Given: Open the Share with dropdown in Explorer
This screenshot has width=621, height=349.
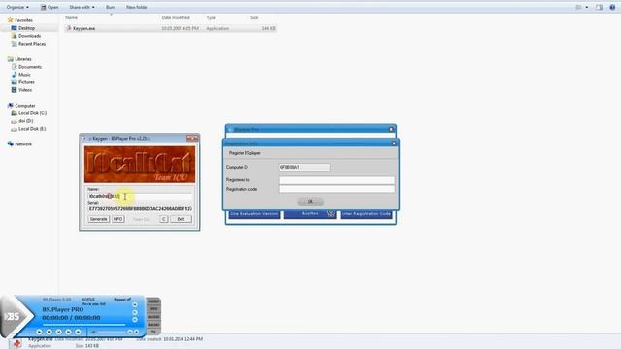Looking at the screenshot, I should pyautogui.click(x=82, y=7).
